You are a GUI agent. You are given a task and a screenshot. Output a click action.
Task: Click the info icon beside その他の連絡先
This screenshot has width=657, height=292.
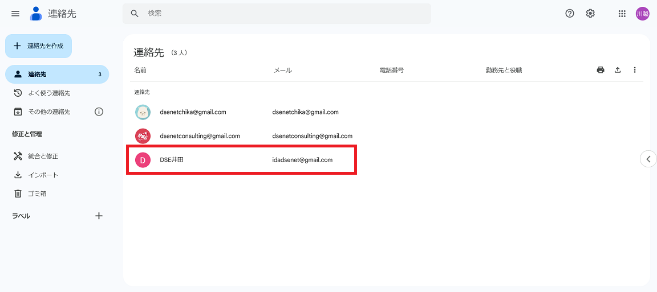click(x=99, y=112)
